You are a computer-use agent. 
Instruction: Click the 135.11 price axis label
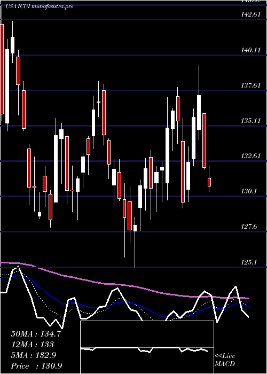(250, 121)
